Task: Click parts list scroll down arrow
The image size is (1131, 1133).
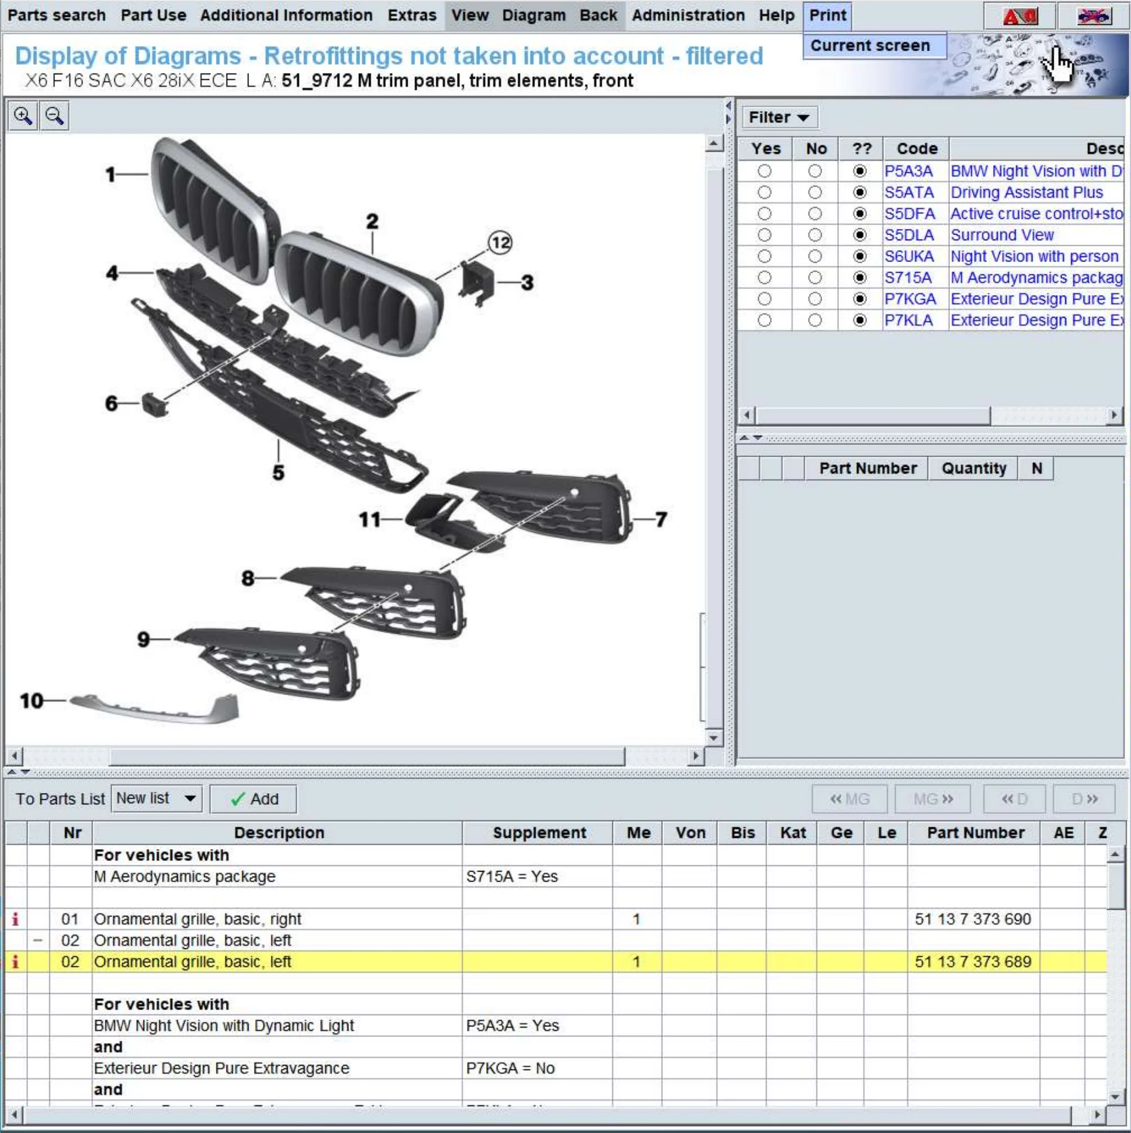Action: 1115,1096
